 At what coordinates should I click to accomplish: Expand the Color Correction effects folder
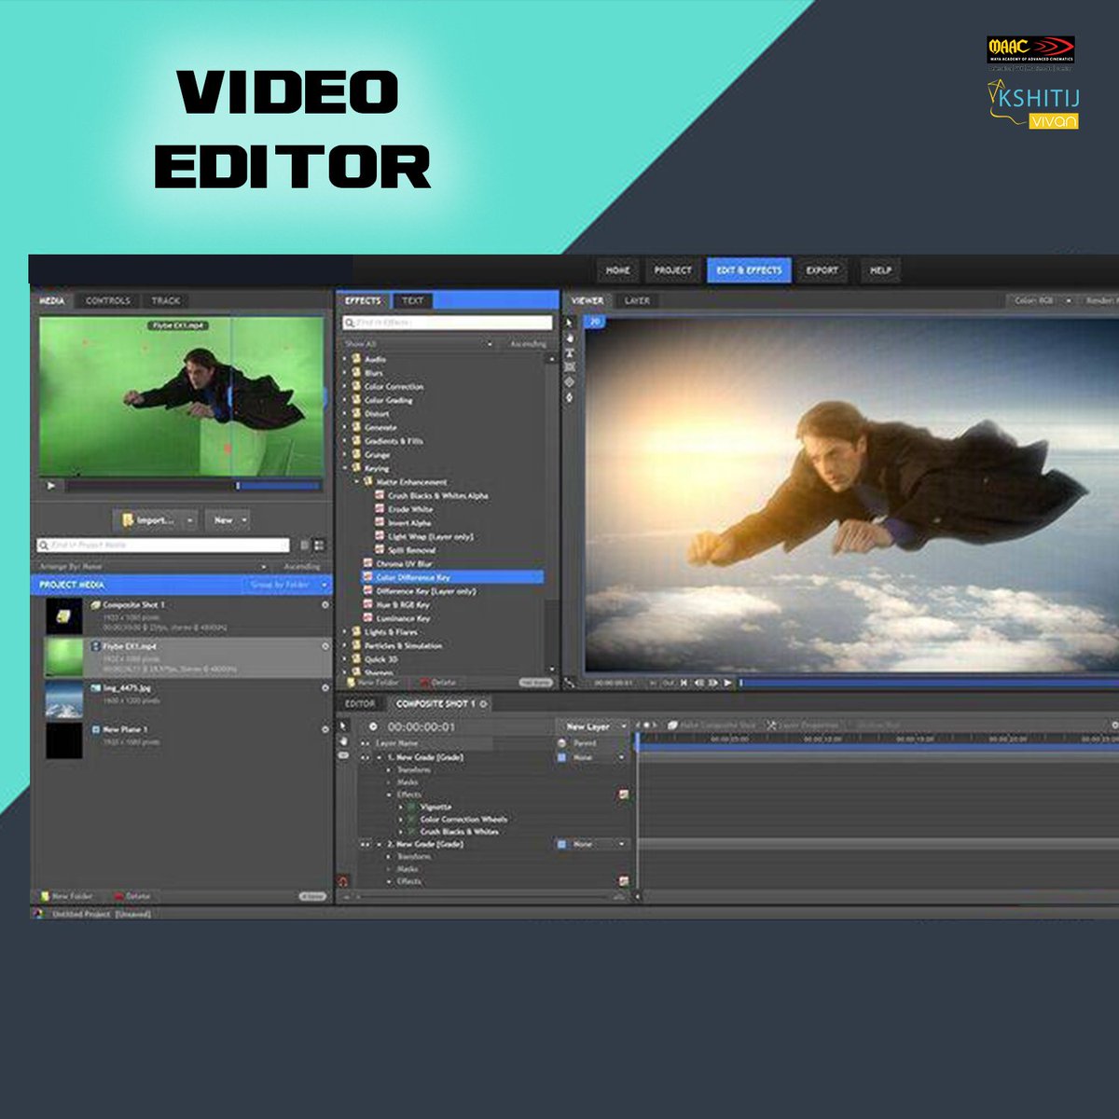345,386
